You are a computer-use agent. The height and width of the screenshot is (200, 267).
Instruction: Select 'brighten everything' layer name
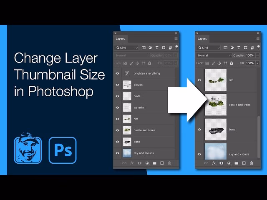(x=146, y=73)
